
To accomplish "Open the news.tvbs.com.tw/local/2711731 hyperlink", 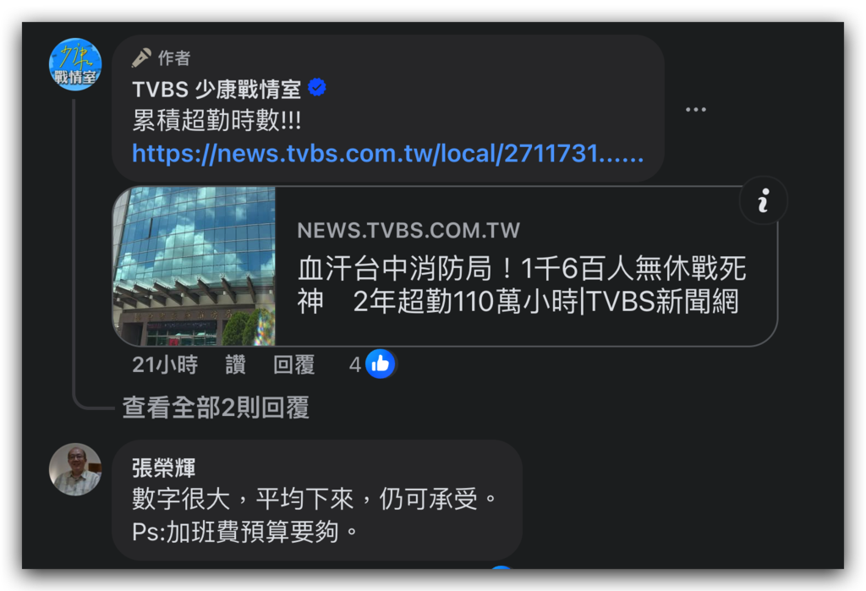I will pyautogui.click(x=387, y=154).
